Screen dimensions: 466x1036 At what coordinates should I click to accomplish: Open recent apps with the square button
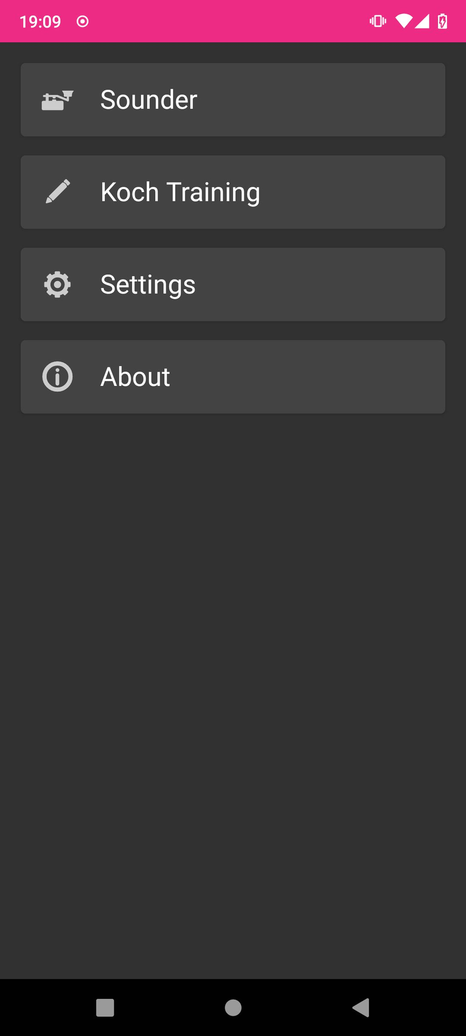click(x=105, y=1008)
